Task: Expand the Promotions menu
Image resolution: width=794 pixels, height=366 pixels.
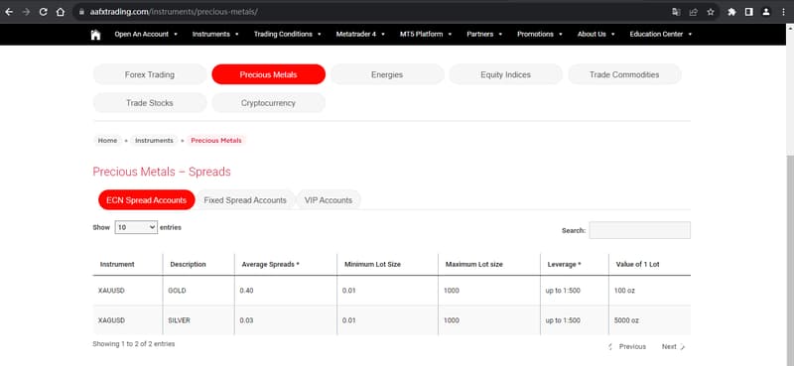Action: pyautogui.click(x=540, y=35)
